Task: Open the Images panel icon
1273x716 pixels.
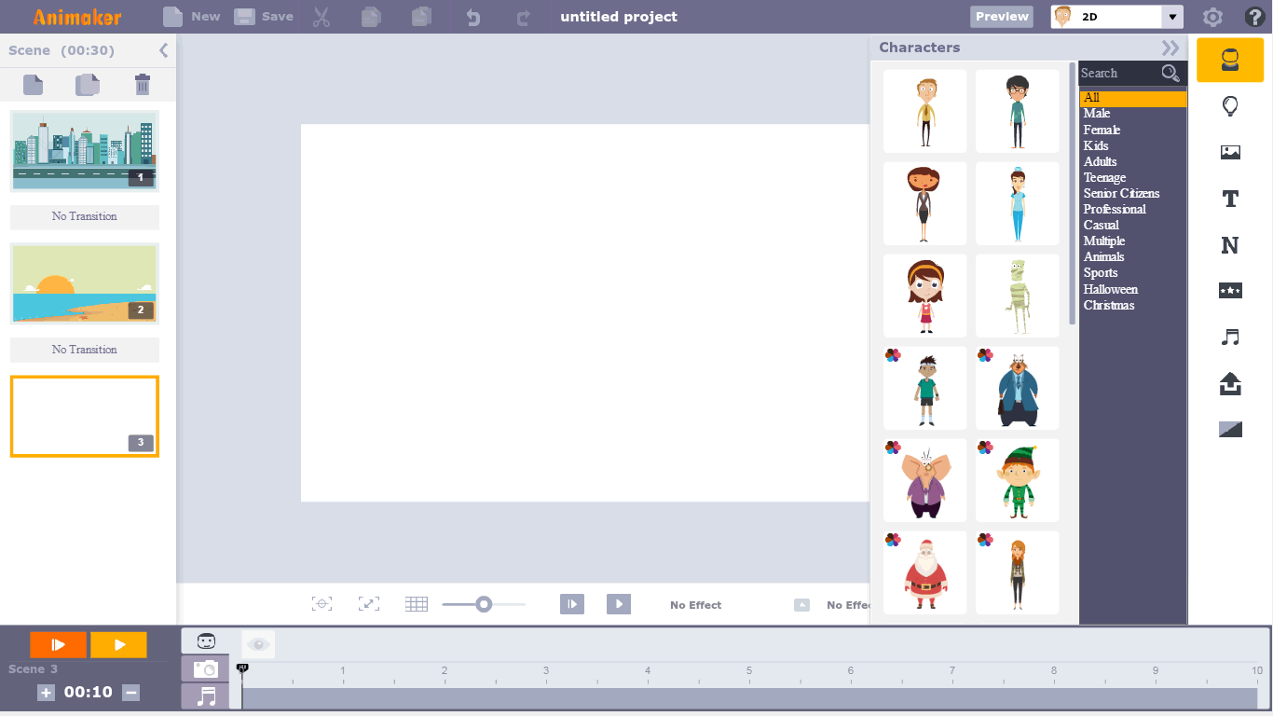Action: (1230, 152)
